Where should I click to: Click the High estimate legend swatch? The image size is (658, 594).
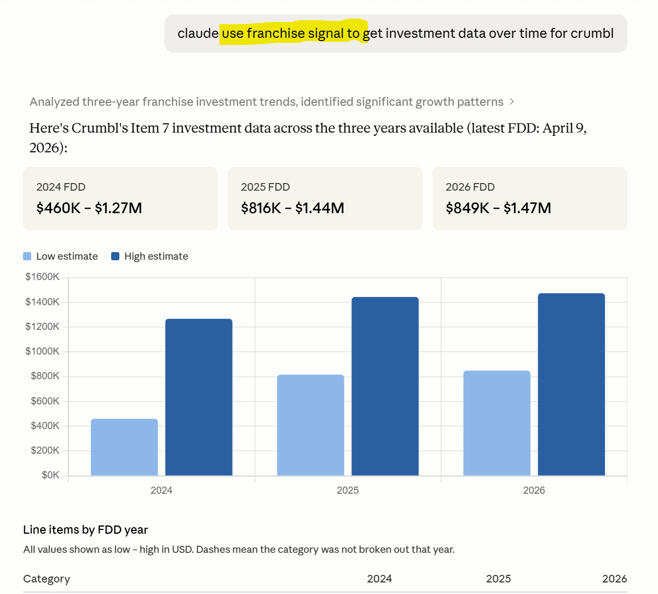(116, 256)
